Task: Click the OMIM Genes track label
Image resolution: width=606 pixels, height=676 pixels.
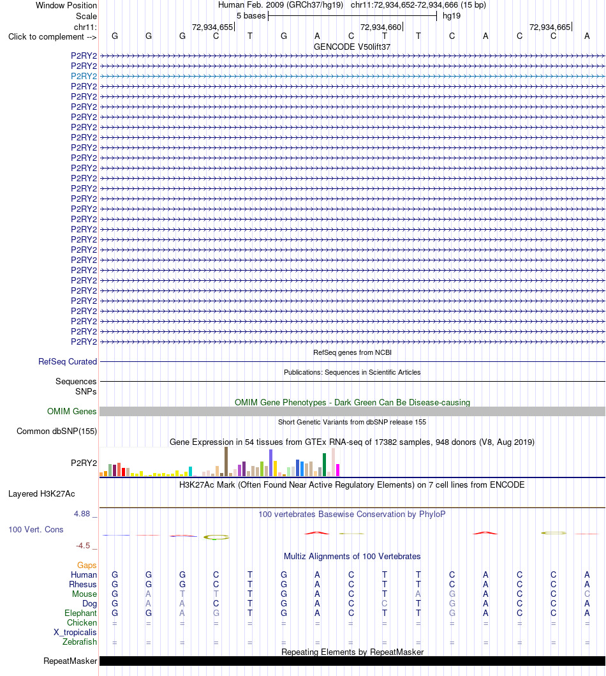Action: 72,411
